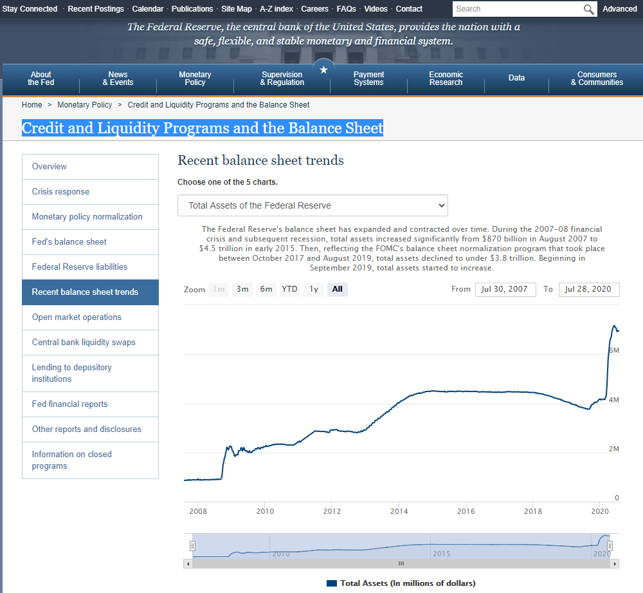The height and width of the screenshot is (593, 643).
Task: Click Calendar top link
Action: (x=148, y=9)
